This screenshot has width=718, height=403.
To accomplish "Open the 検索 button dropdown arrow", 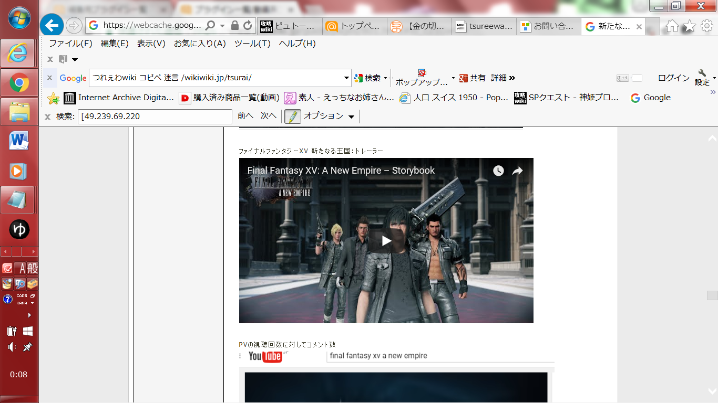I will click(x=385, y=78).
